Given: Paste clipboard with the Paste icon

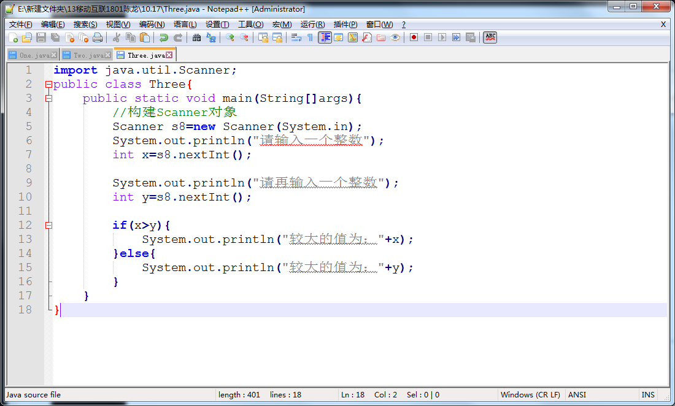Looking at the screenshot, I should 145,38.
